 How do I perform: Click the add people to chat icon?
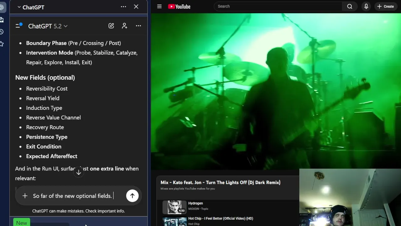click(125, 26)
